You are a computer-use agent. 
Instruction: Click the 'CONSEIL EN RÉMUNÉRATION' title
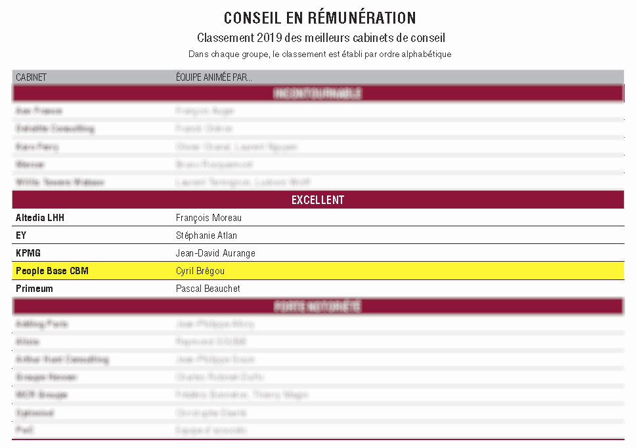320,18
